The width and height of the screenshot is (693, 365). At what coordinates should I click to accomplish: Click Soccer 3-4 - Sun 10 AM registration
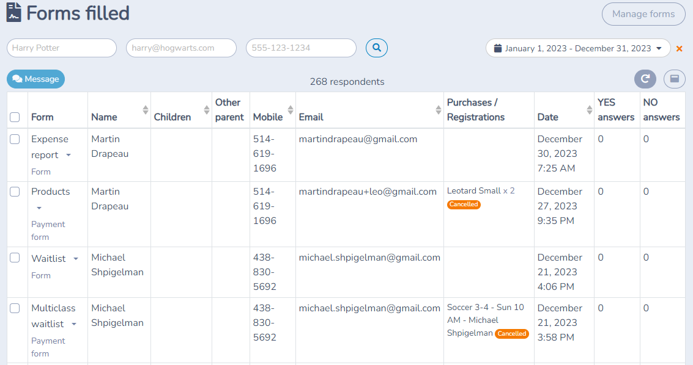tap(485, 320)
